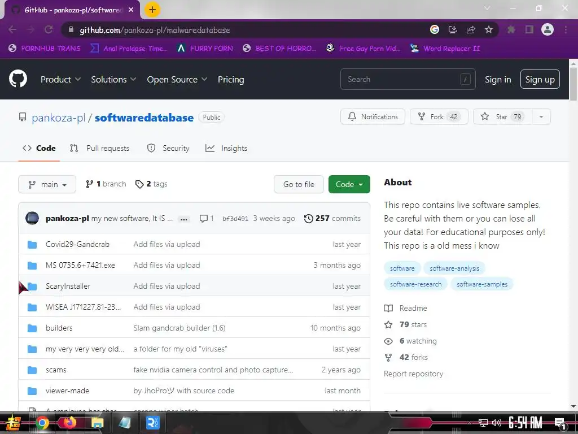578x434 pixels.
Task: Click the Sign in link
Action: click(498, 79)
